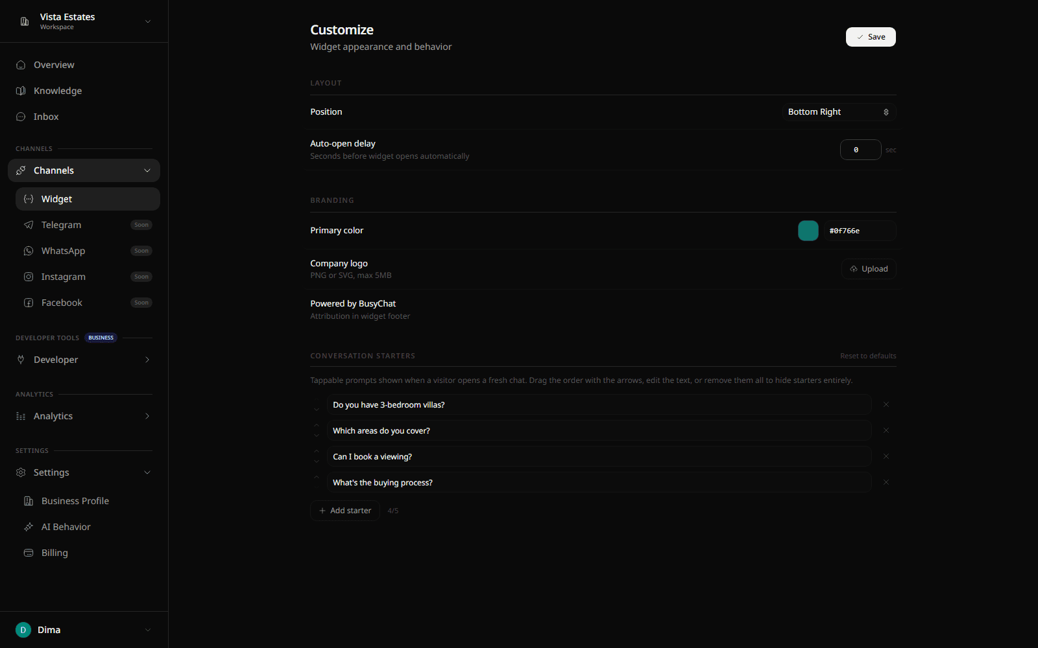The height and width of the screenshot is (648, 1038).
Task: Select the WhatsApp channel
Action: click(x=88, y=251)
